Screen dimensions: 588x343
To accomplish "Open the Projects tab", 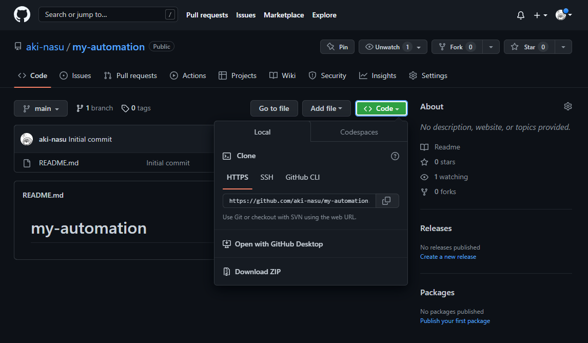I will pos(238,75).
